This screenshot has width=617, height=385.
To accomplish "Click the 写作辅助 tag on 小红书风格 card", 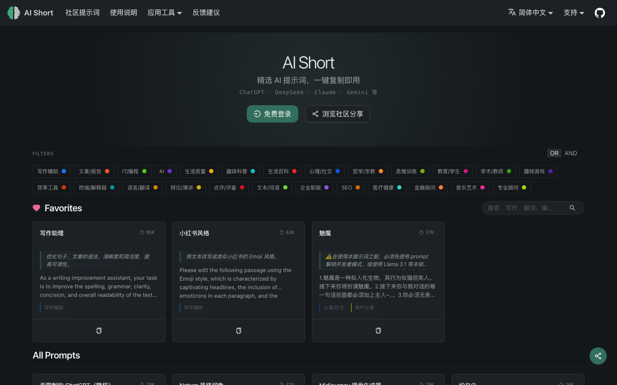I will tap(193, 308).
